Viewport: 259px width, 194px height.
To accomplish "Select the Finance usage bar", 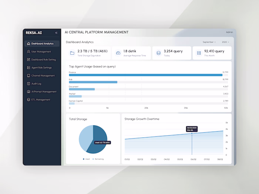I will coord(145,75).
